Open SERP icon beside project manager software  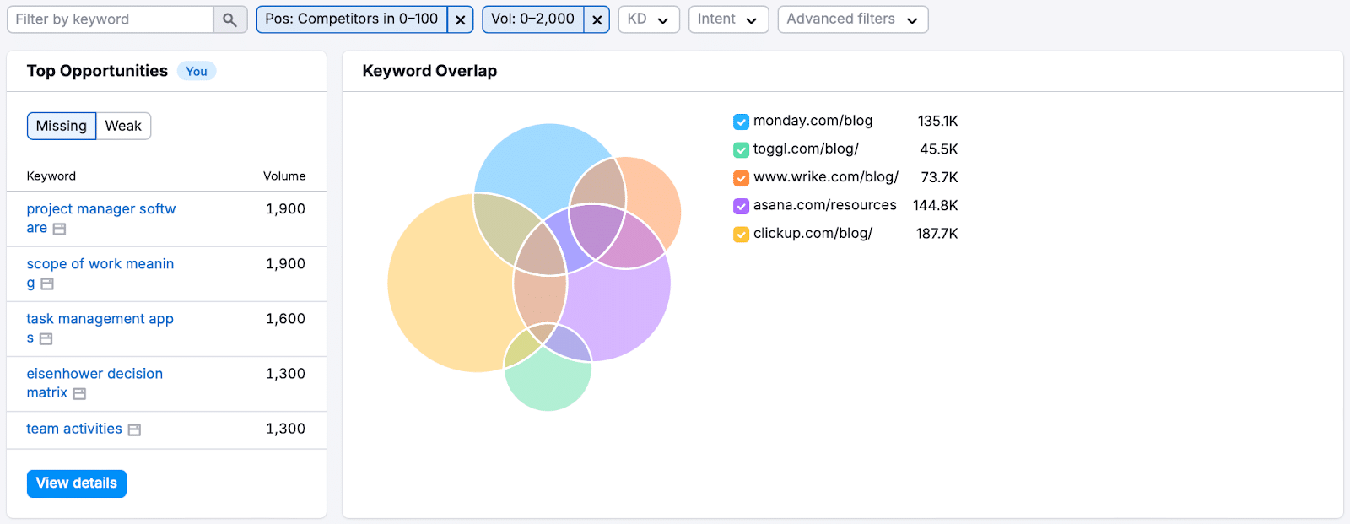pyautogui.click(x=59, y=229)
